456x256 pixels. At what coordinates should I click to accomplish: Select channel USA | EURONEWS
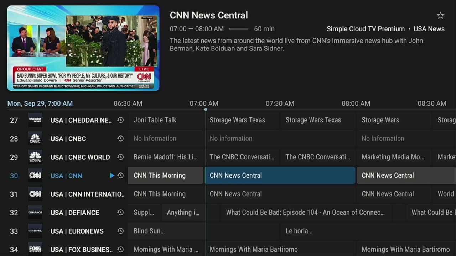pos(77,231)
